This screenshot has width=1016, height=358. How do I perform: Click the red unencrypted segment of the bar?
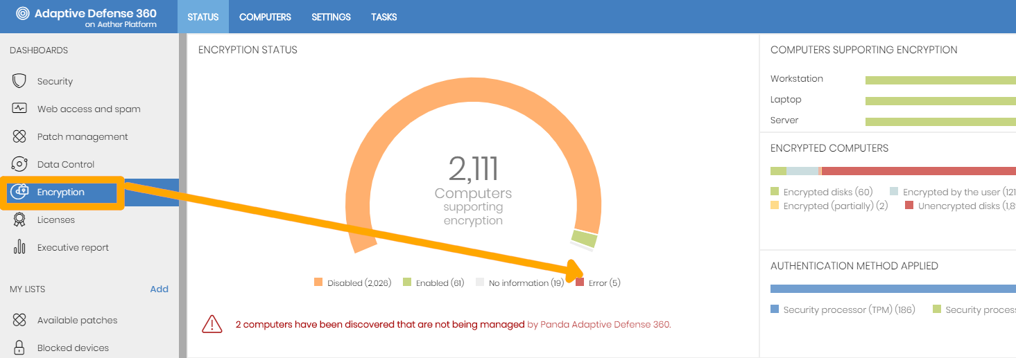pos(919,171)
